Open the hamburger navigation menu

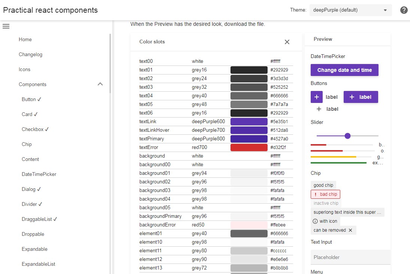point(6,26)
